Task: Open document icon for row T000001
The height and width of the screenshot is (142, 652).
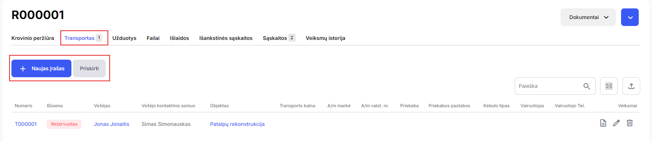Action: point(603,123)
